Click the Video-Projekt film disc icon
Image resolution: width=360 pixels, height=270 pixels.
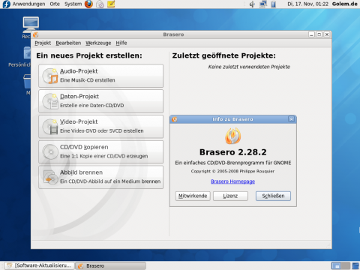click(x=50, y=127)
